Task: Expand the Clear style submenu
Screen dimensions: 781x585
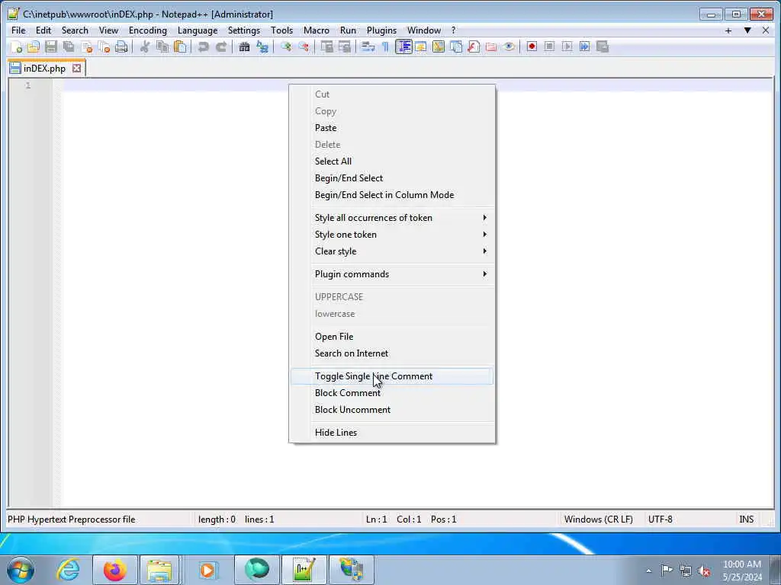Action: point(392,251)
